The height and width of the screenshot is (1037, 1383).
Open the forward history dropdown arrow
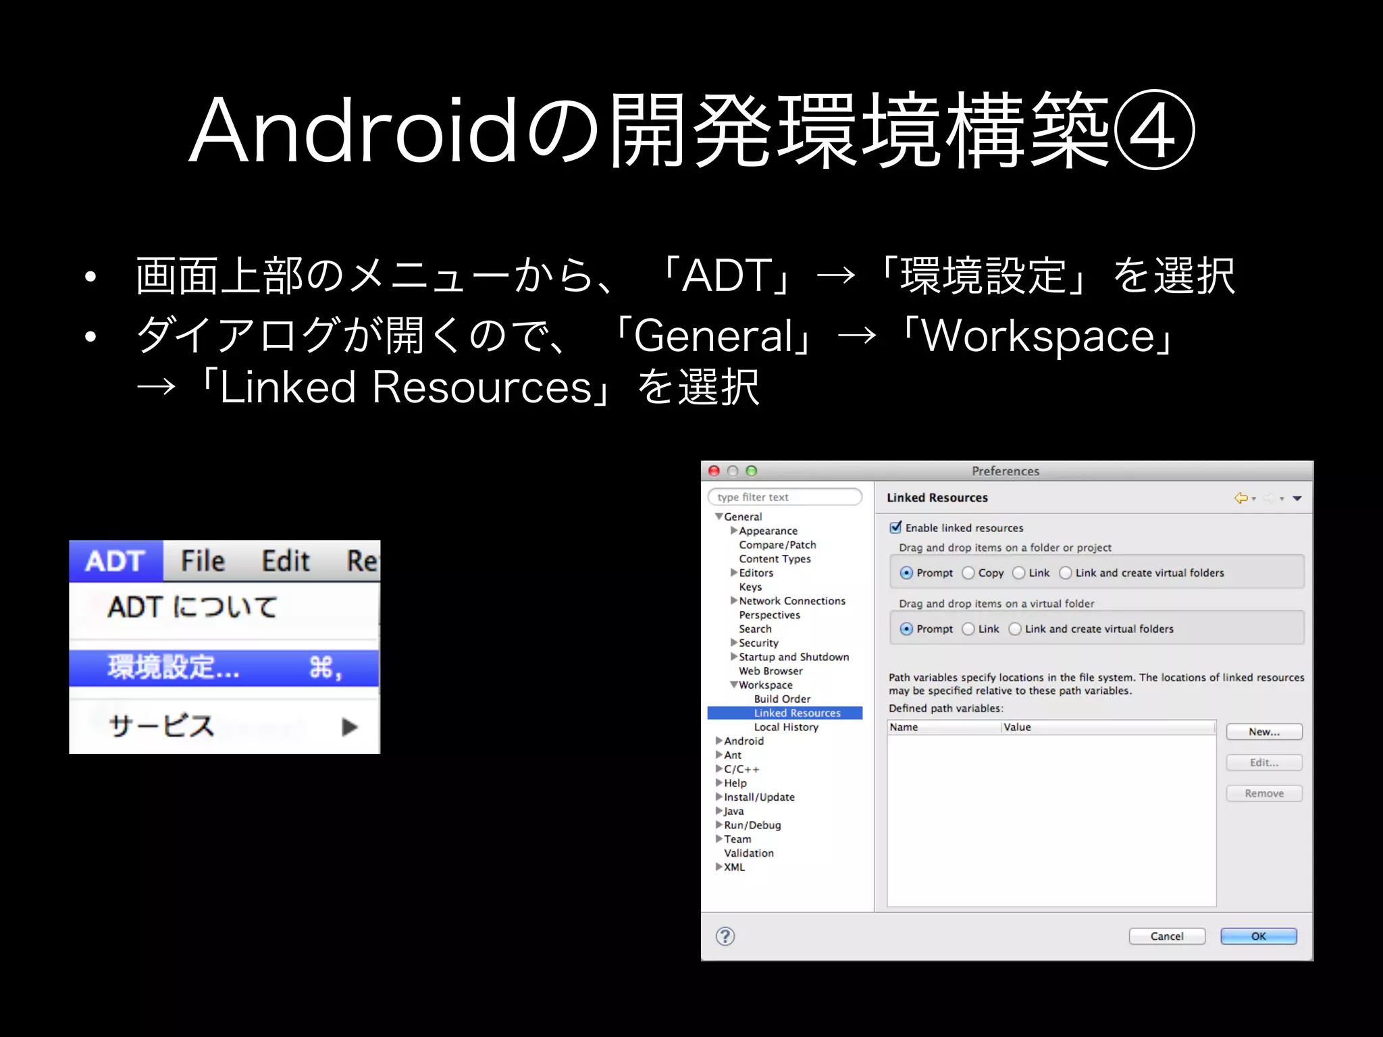(1282, 499)
